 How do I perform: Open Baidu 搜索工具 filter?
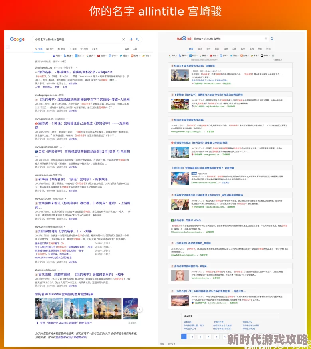(278, 60)
